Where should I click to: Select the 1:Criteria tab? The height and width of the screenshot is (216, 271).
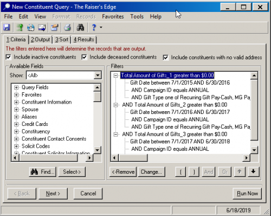[x=16, y=39]
